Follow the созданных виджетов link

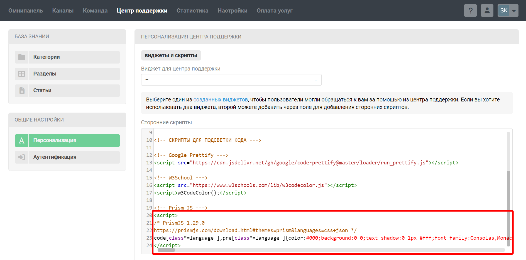221,99
